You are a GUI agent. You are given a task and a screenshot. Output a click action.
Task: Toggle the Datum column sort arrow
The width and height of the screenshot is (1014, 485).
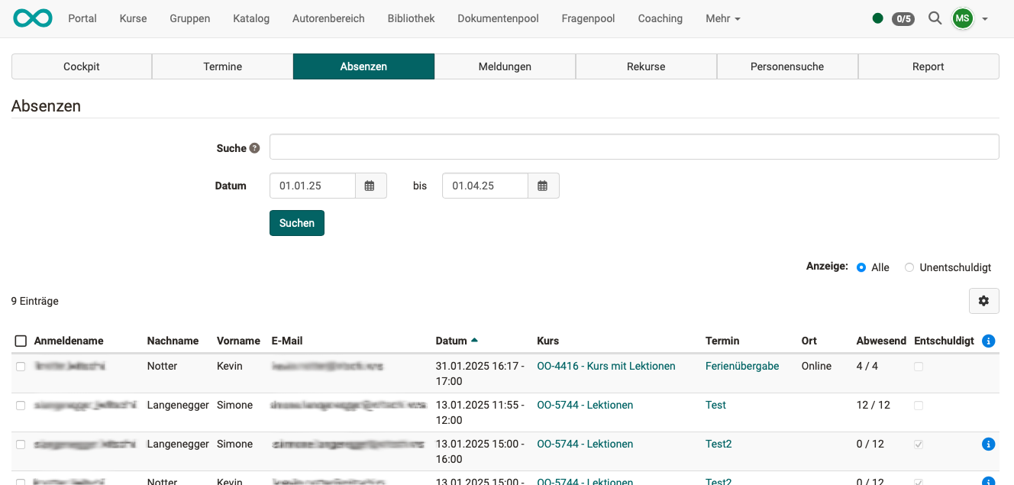pos(475,341)
